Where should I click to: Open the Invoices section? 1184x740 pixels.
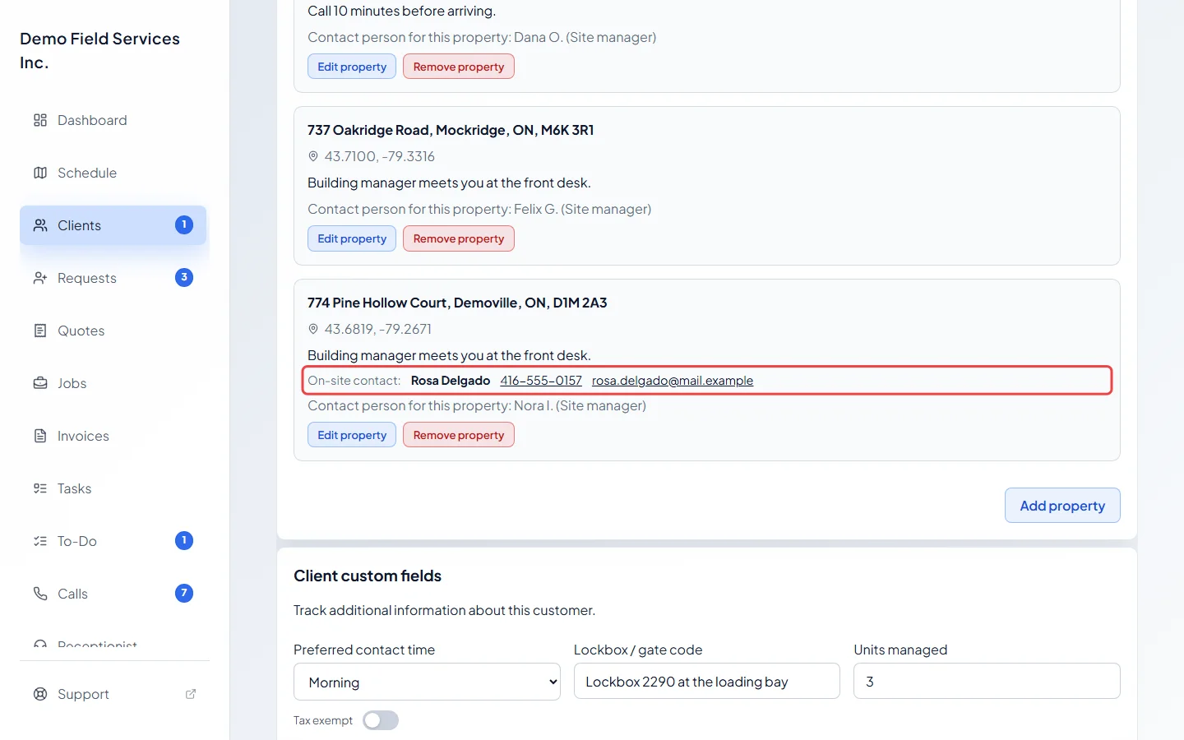click(x=113, y=436)
